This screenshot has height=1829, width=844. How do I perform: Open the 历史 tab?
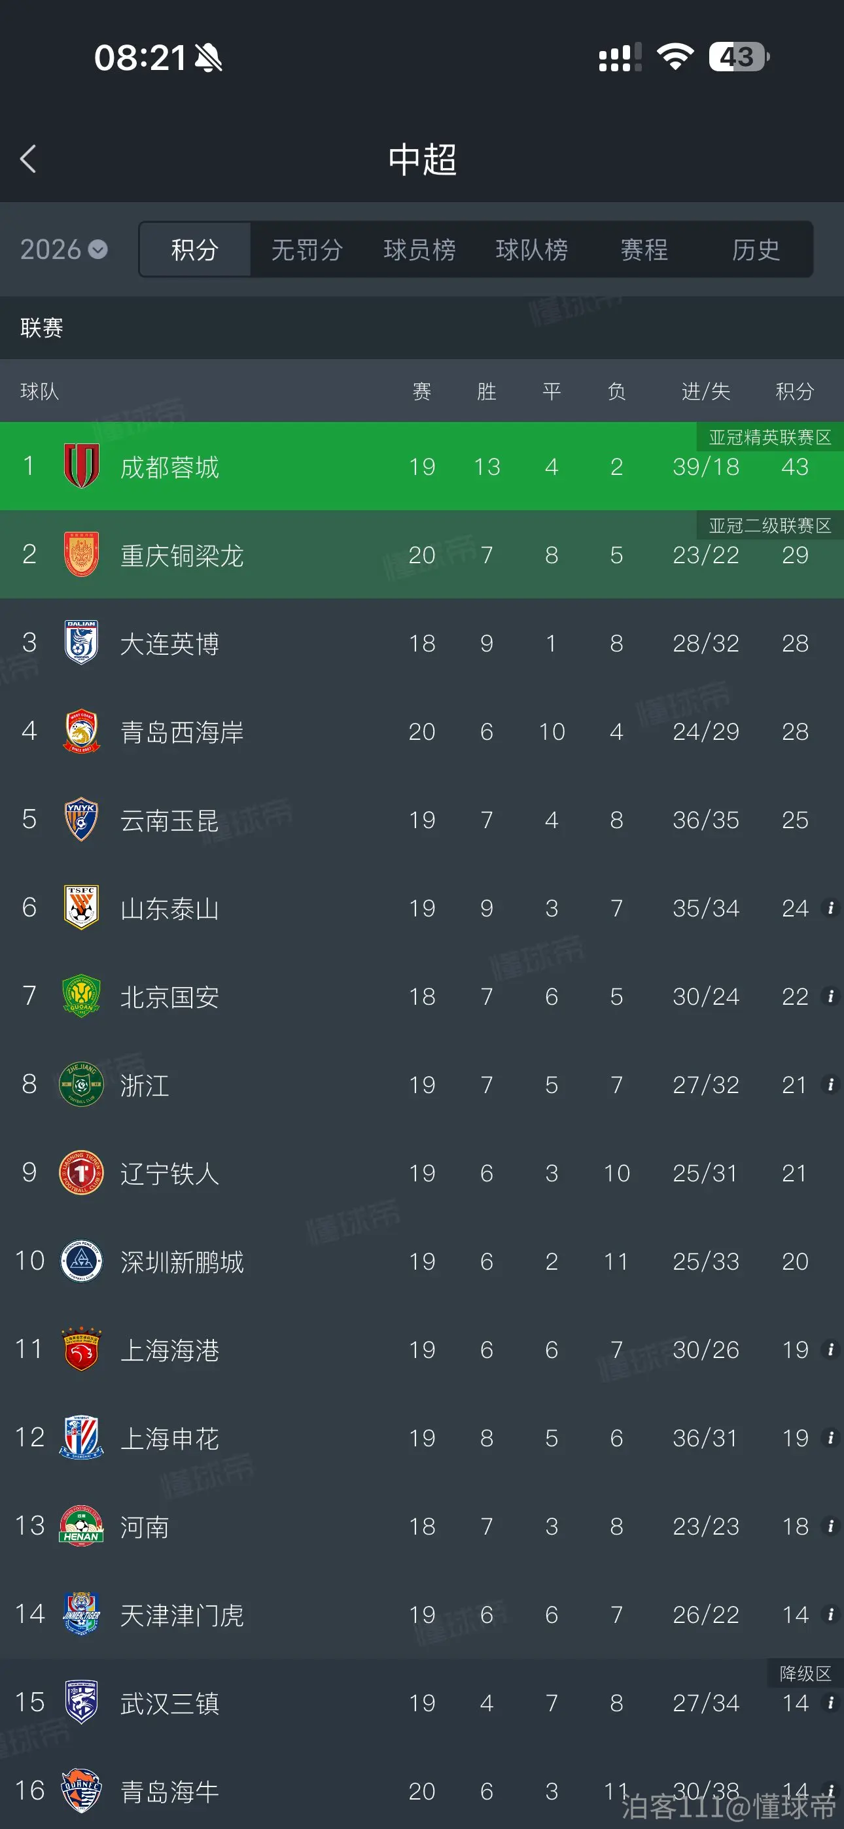pyautogui.click(x=756, y=249)
